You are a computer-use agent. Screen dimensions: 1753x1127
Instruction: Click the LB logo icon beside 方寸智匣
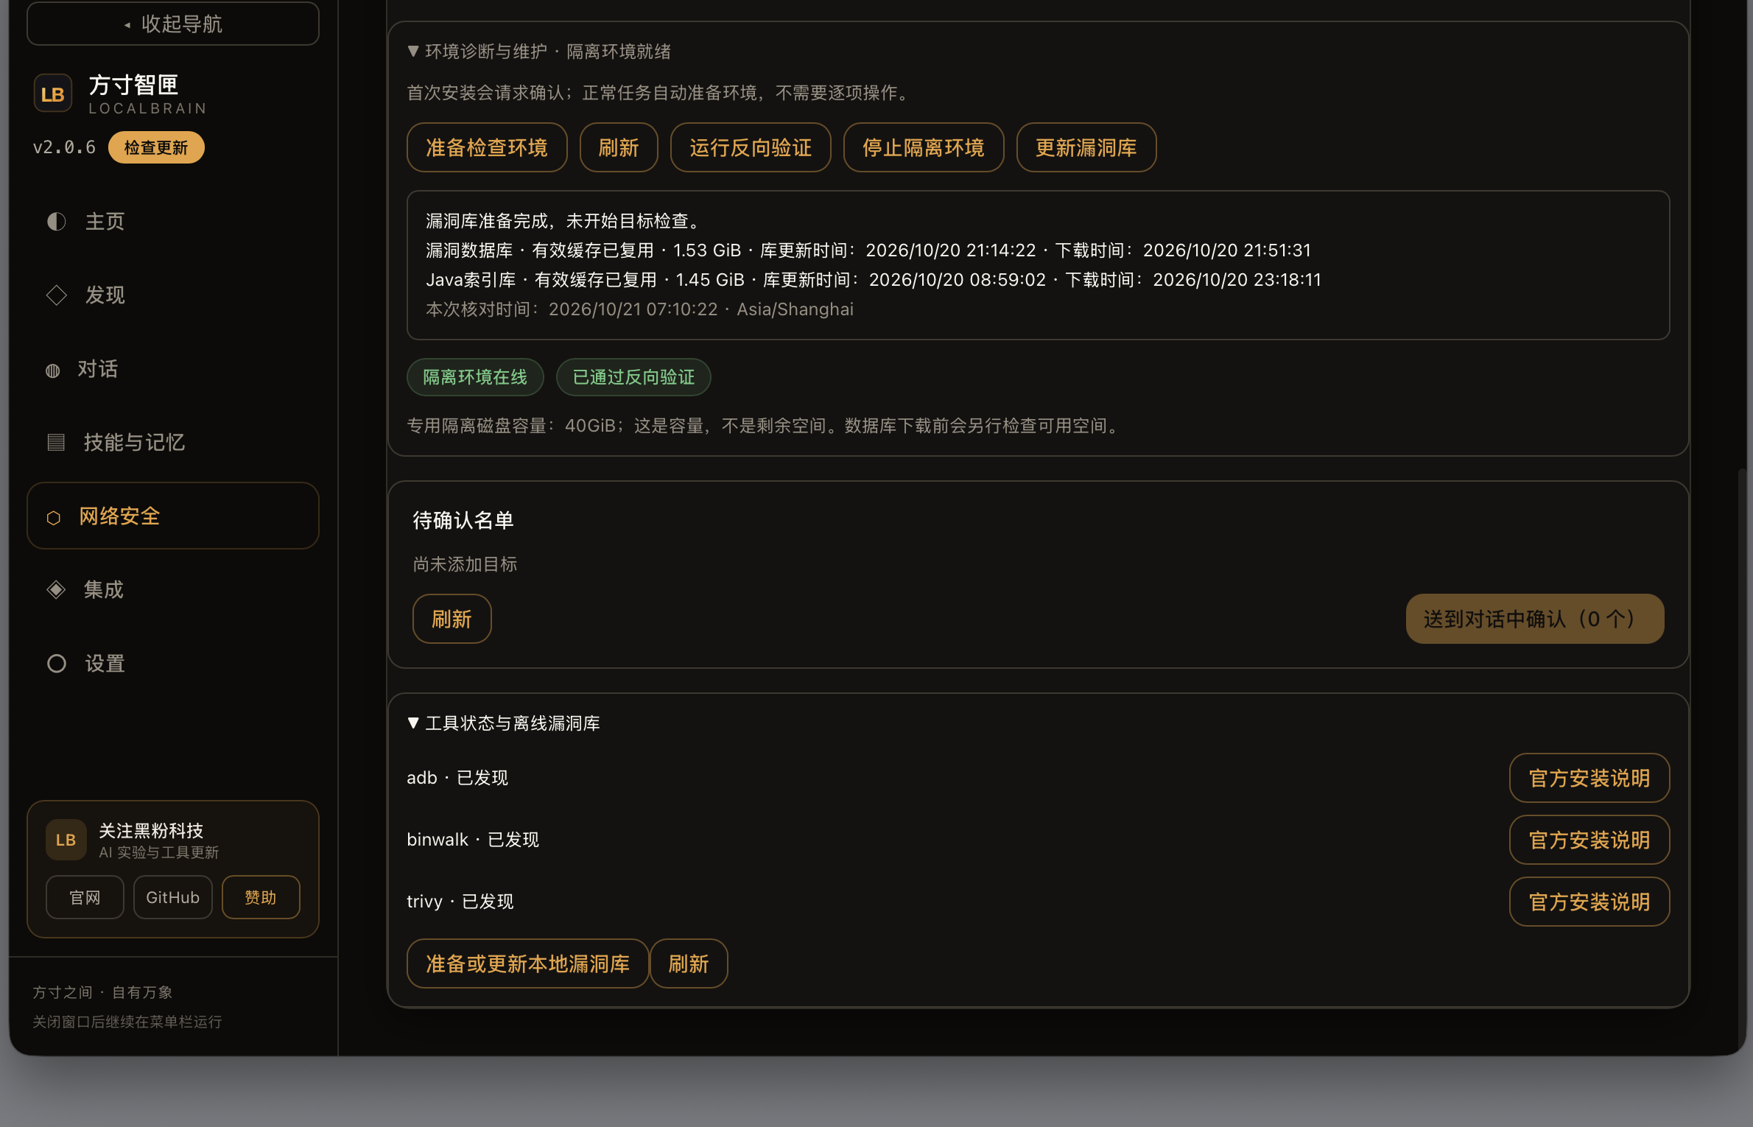coord(53,94)
